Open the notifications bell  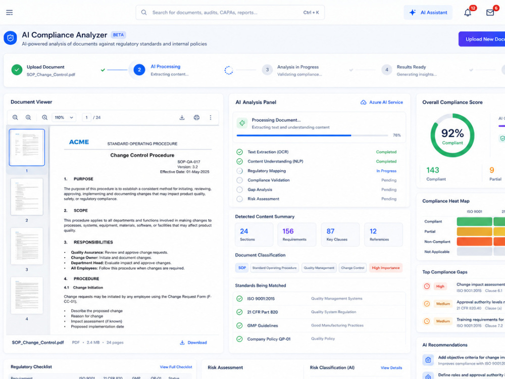tap(468, 13)
